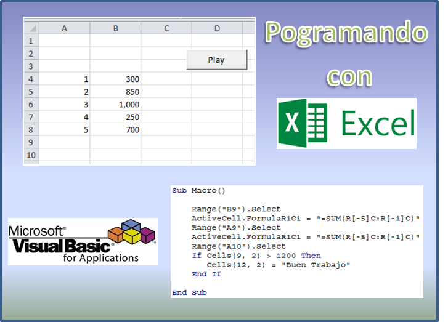
Task: Select row 8 header
Action: tap(31, 129)
